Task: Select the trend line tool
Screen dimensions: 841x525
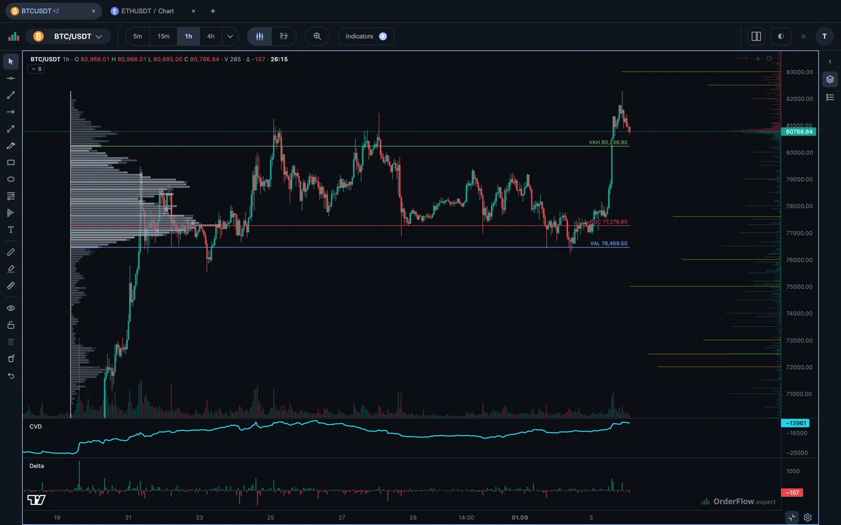Action: (x=11, y=95)
